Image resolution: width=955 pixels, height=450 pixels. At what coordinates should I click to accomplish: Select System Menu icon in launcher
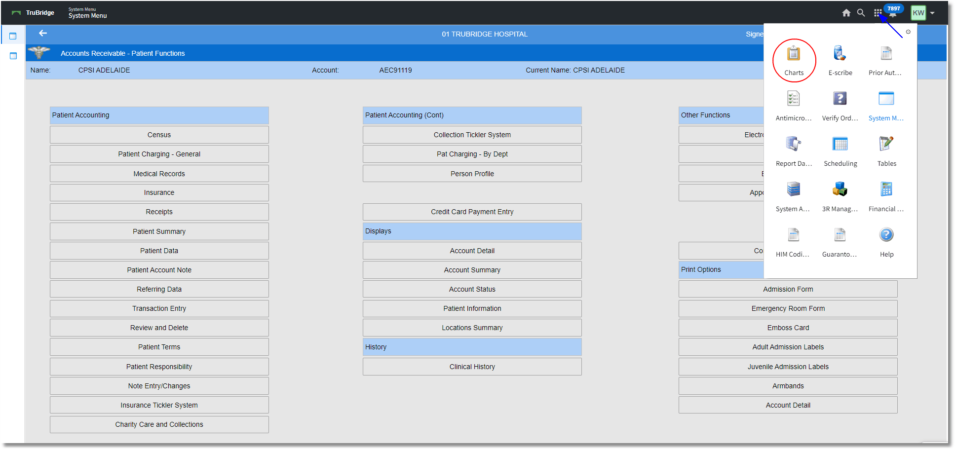click(886, 99)
